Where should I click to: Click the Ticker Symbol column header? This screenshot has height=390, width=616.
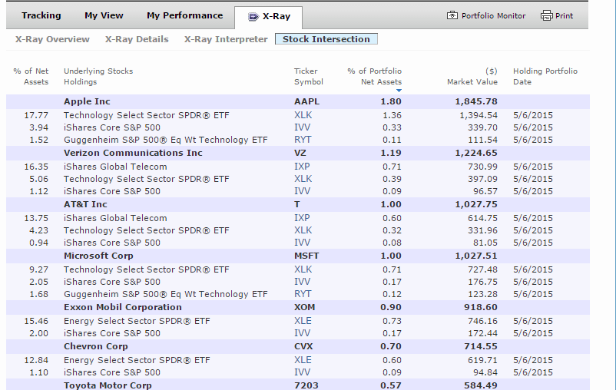coord(309,76)
